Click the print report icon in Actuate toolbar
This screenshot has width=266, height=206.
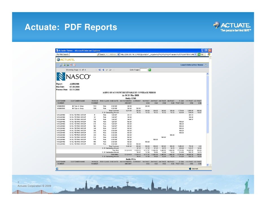(60, 65)
